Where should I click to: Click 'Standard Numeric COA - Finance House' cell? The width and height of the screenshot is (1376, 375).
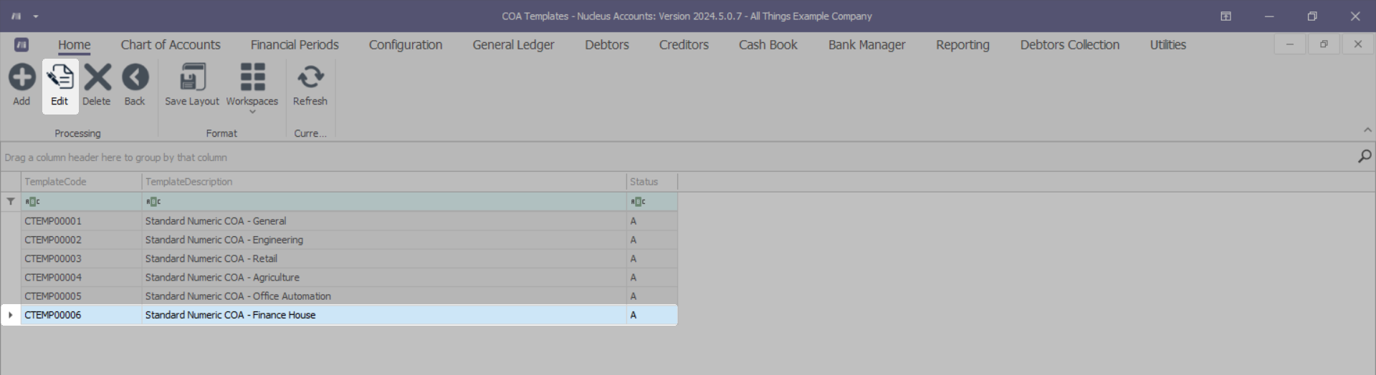[383, 315]
